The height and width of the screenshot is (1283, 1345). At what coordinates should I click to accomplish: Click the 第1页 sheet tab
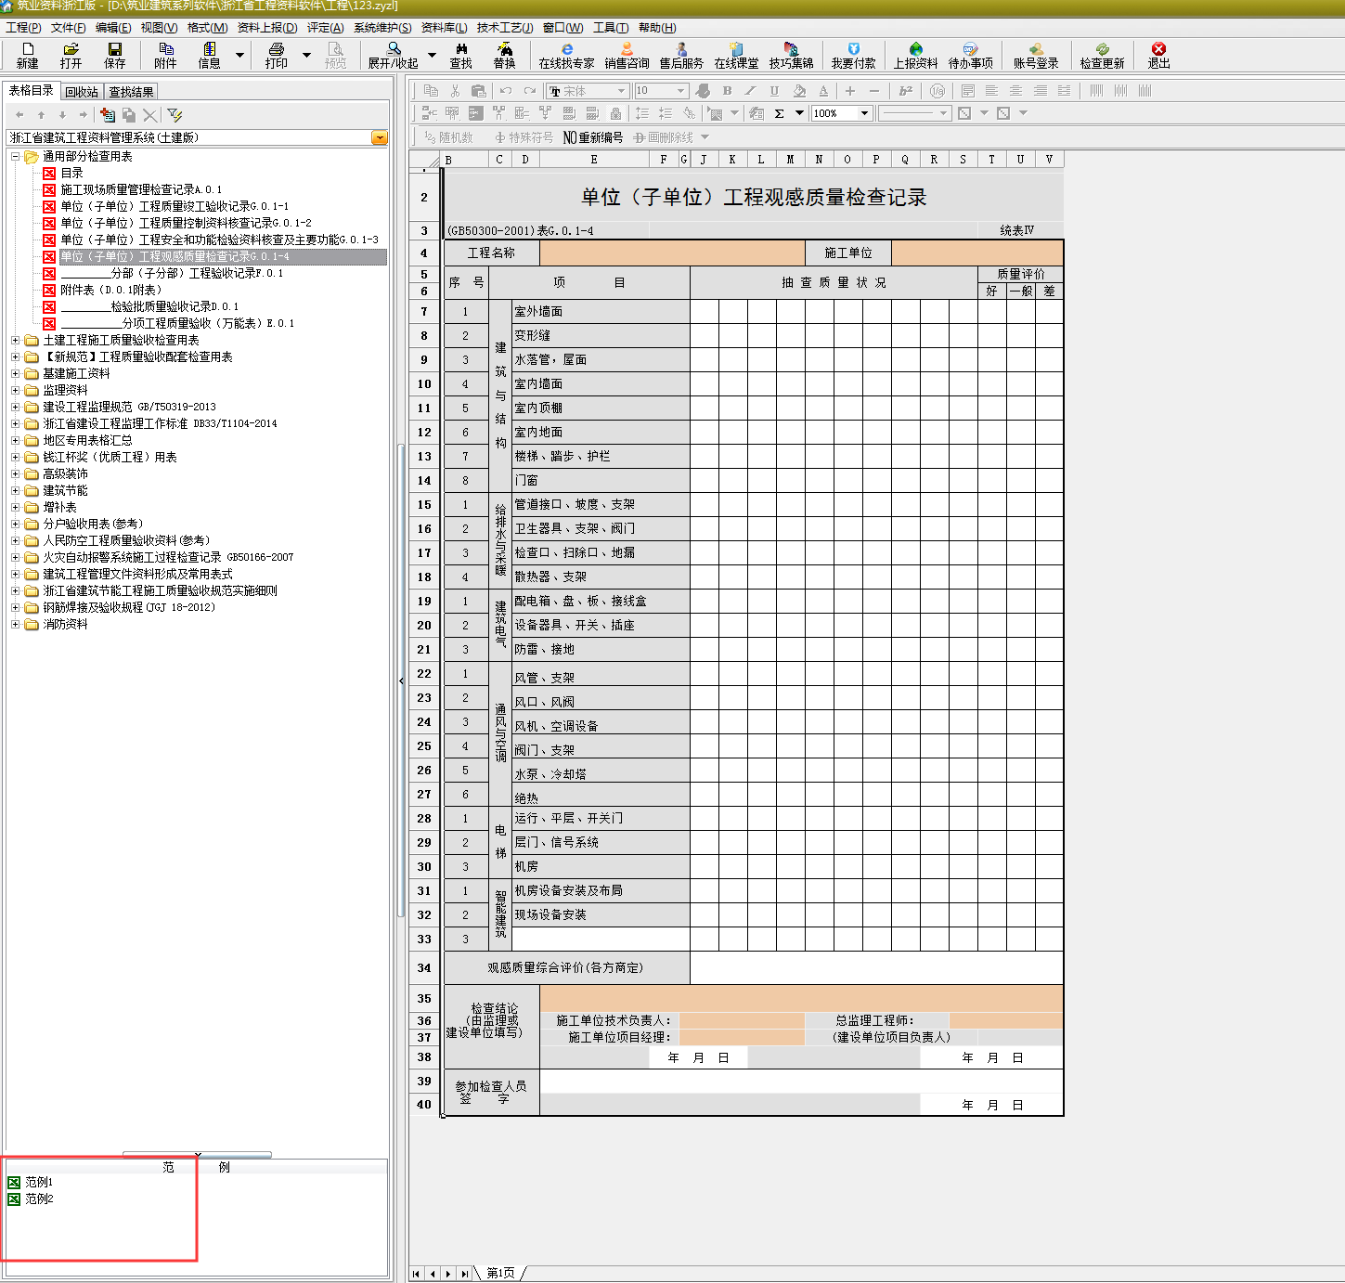click(500, 1273)
